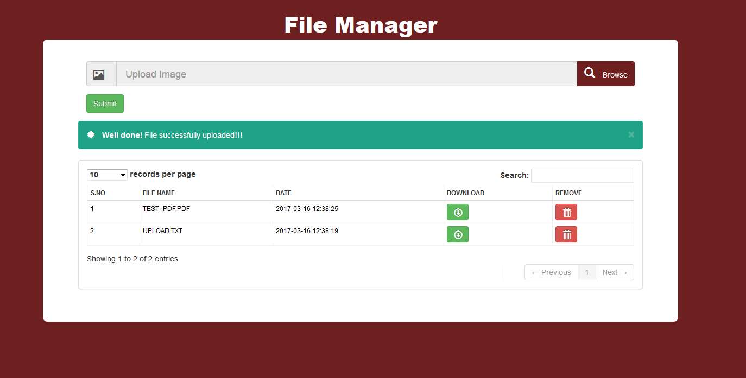Click the magnifier icon on the Browse button
The height and width of the screenshot is (378, 746).
tap(589, 72)
